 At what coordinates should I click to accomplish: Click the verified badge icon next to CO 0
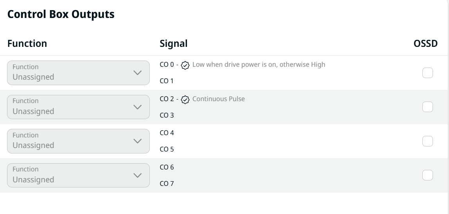point(185,66)
